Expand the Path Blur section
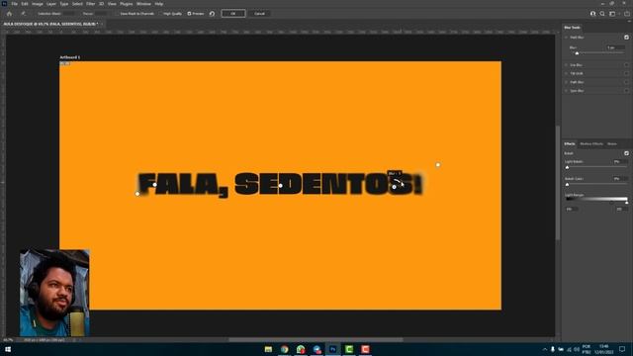 coord(566,82)
